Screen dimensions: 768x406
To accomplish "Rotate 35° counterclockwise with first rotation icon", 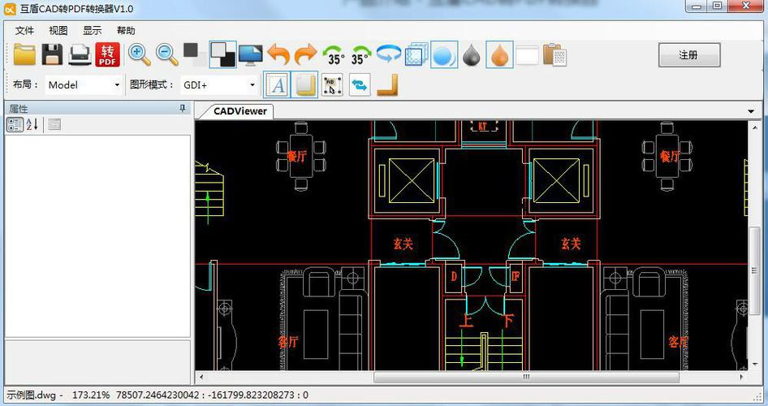I will 334,55.
